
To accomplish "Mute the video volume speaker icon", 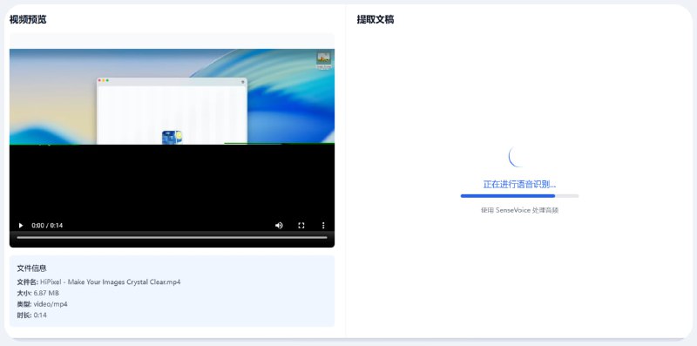I will [x=279, y=226].
